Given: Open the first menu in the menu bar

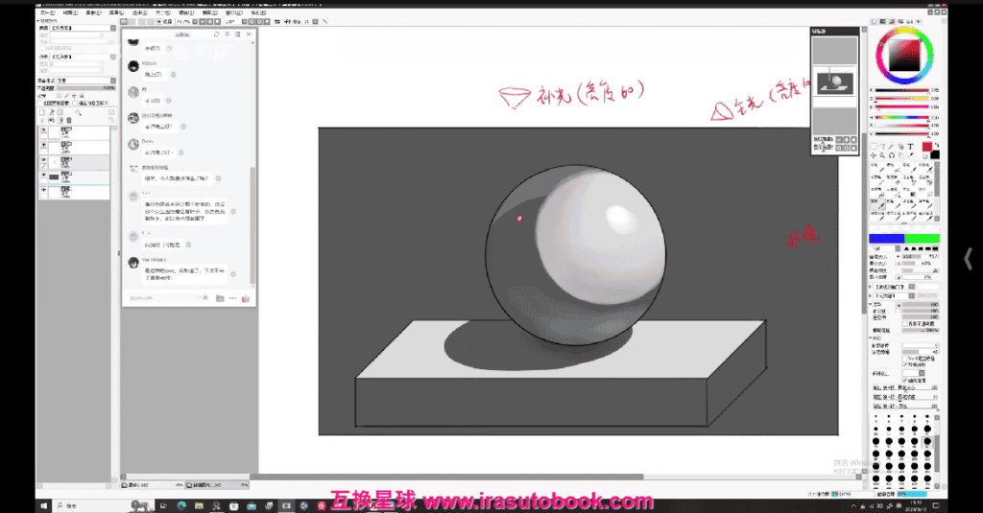Looking at the screenshot, I should click(x=47, y=12).
